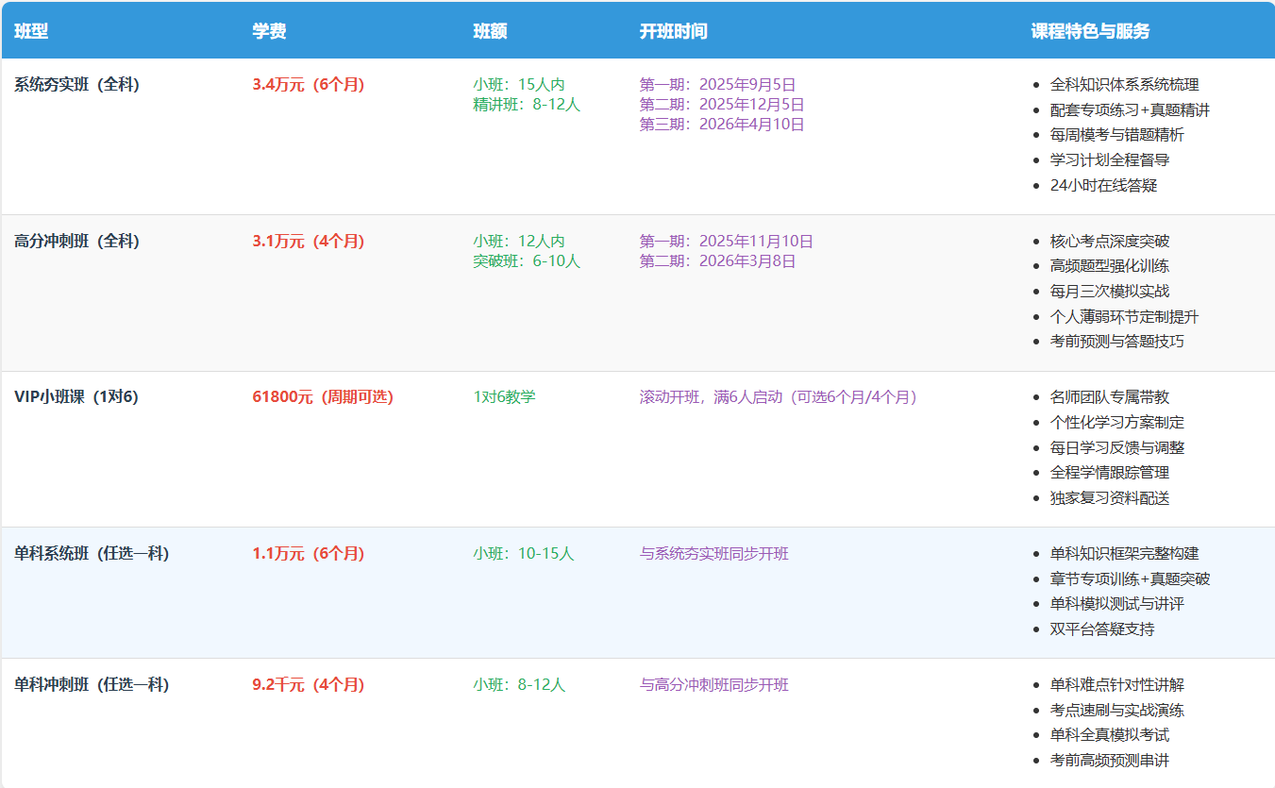Click the 课程特色与服务 column header

(x=1090, y=31)
